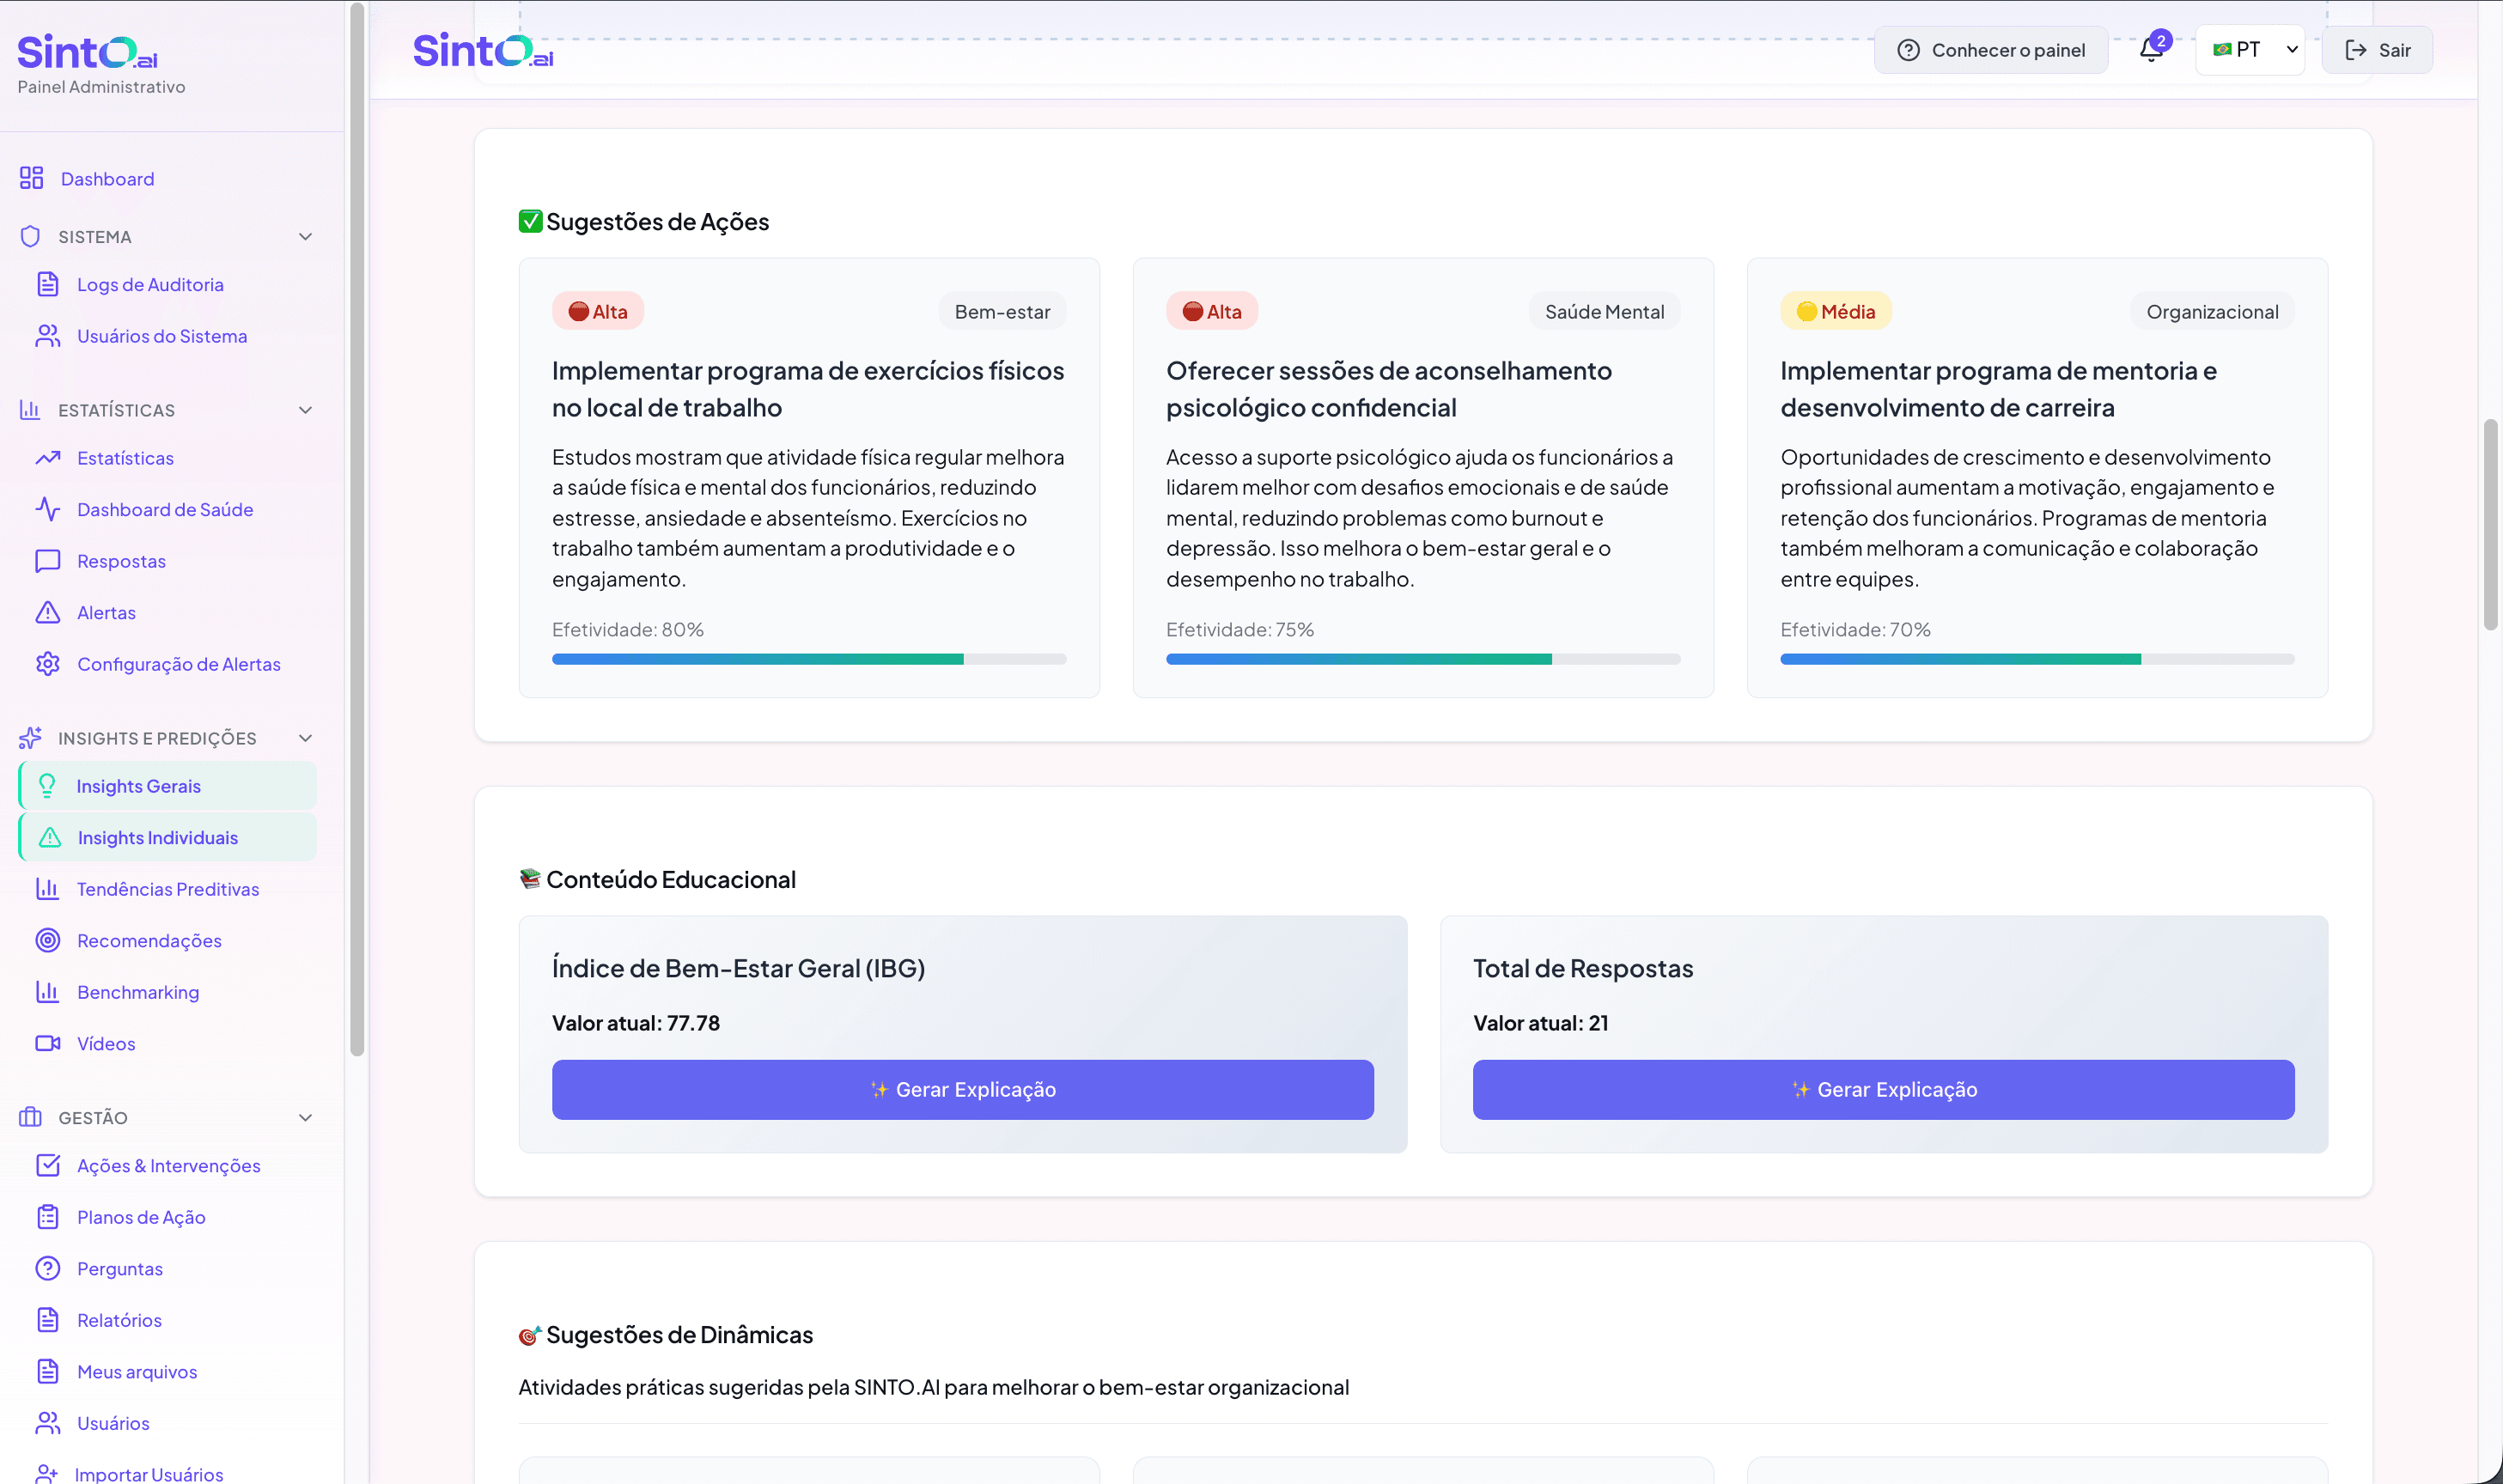Click the Configuração de Alertas gear icon
Screen dimensions: 2503x1484
point(48,664)
